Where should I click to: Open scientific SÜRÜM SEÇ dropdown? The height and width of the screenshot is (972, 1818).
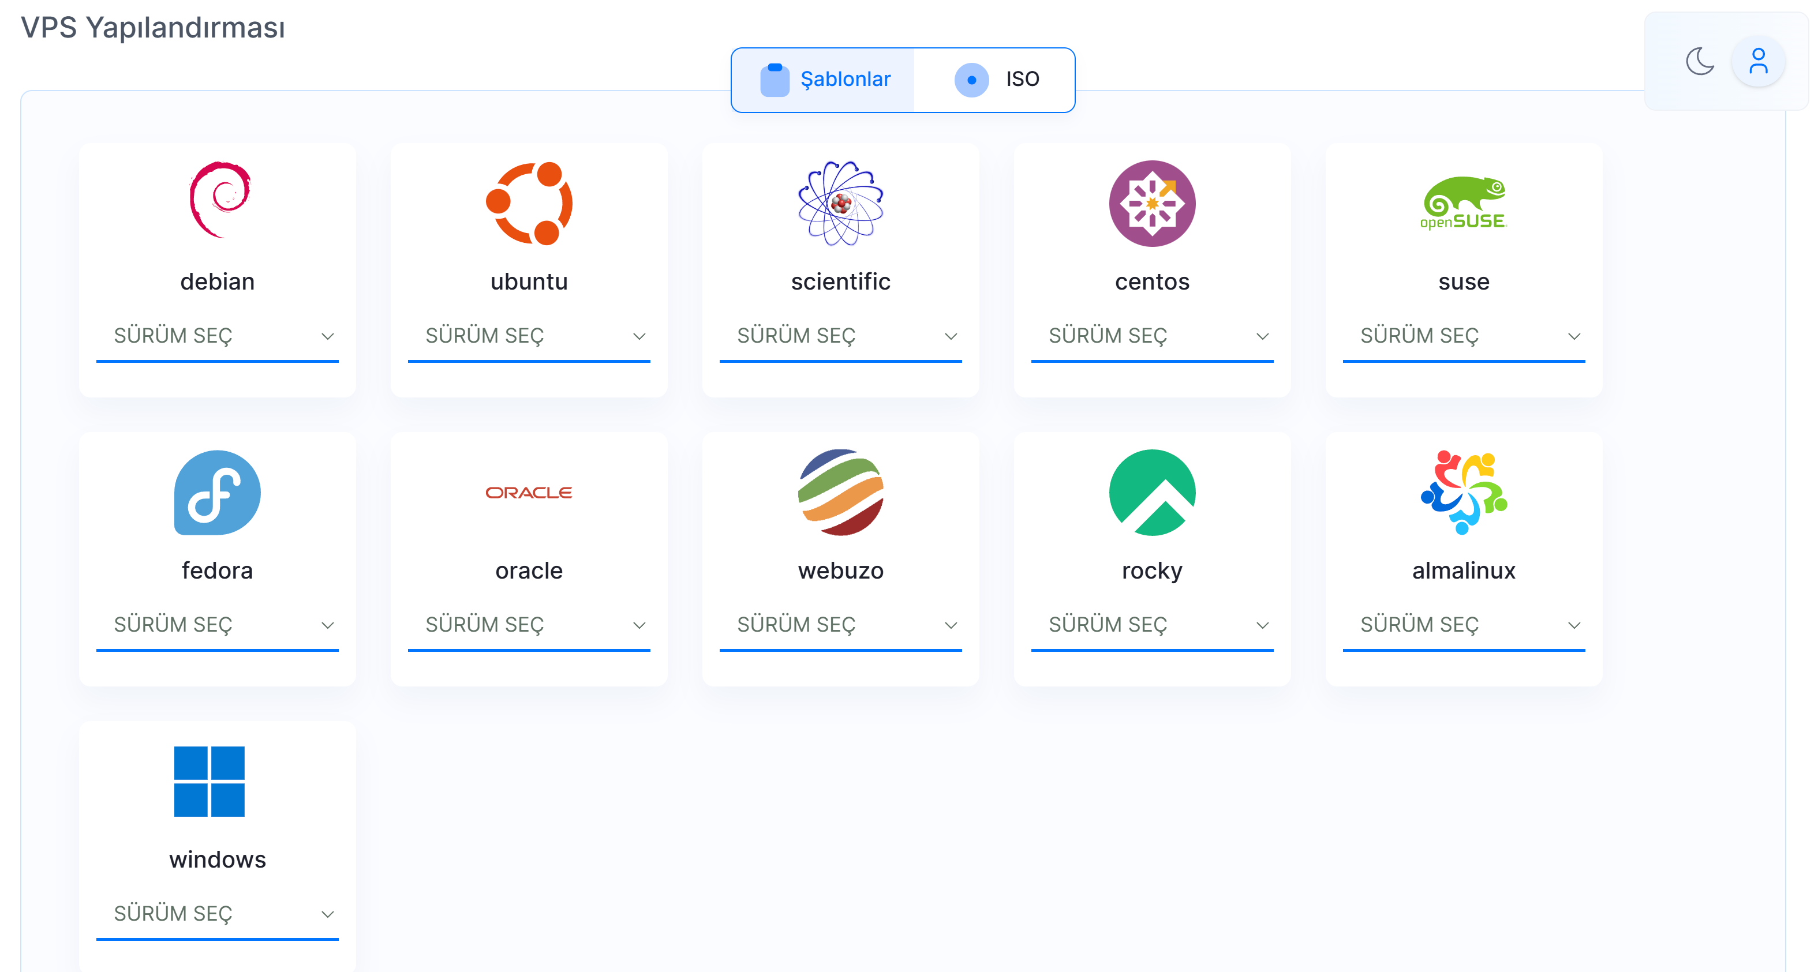tap(840, 336)
